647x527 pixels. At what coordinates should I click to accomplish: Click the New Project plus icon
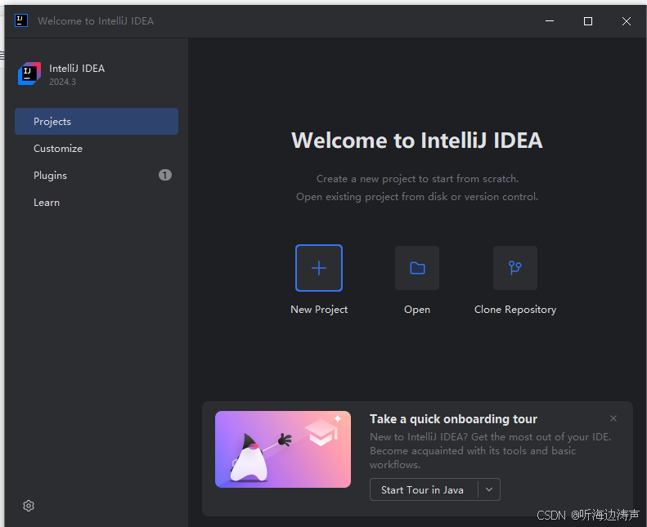point(319,268)
